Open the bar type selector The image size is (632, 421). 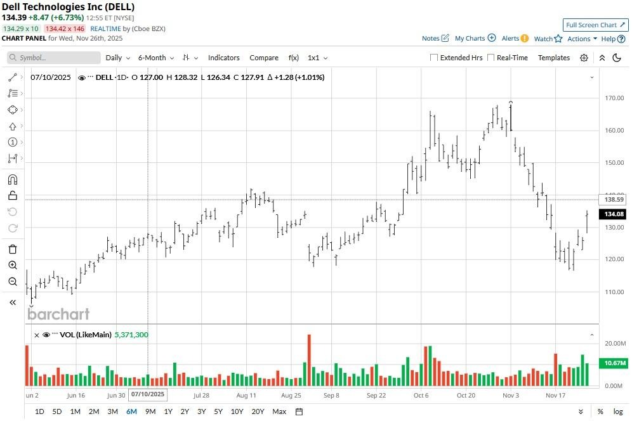tap(190, 58)
